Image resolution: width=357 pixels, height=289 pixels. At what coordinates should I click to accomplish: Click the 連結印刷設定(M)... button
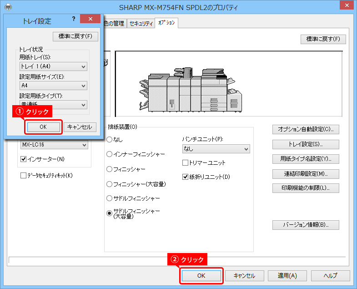point(306,174)
